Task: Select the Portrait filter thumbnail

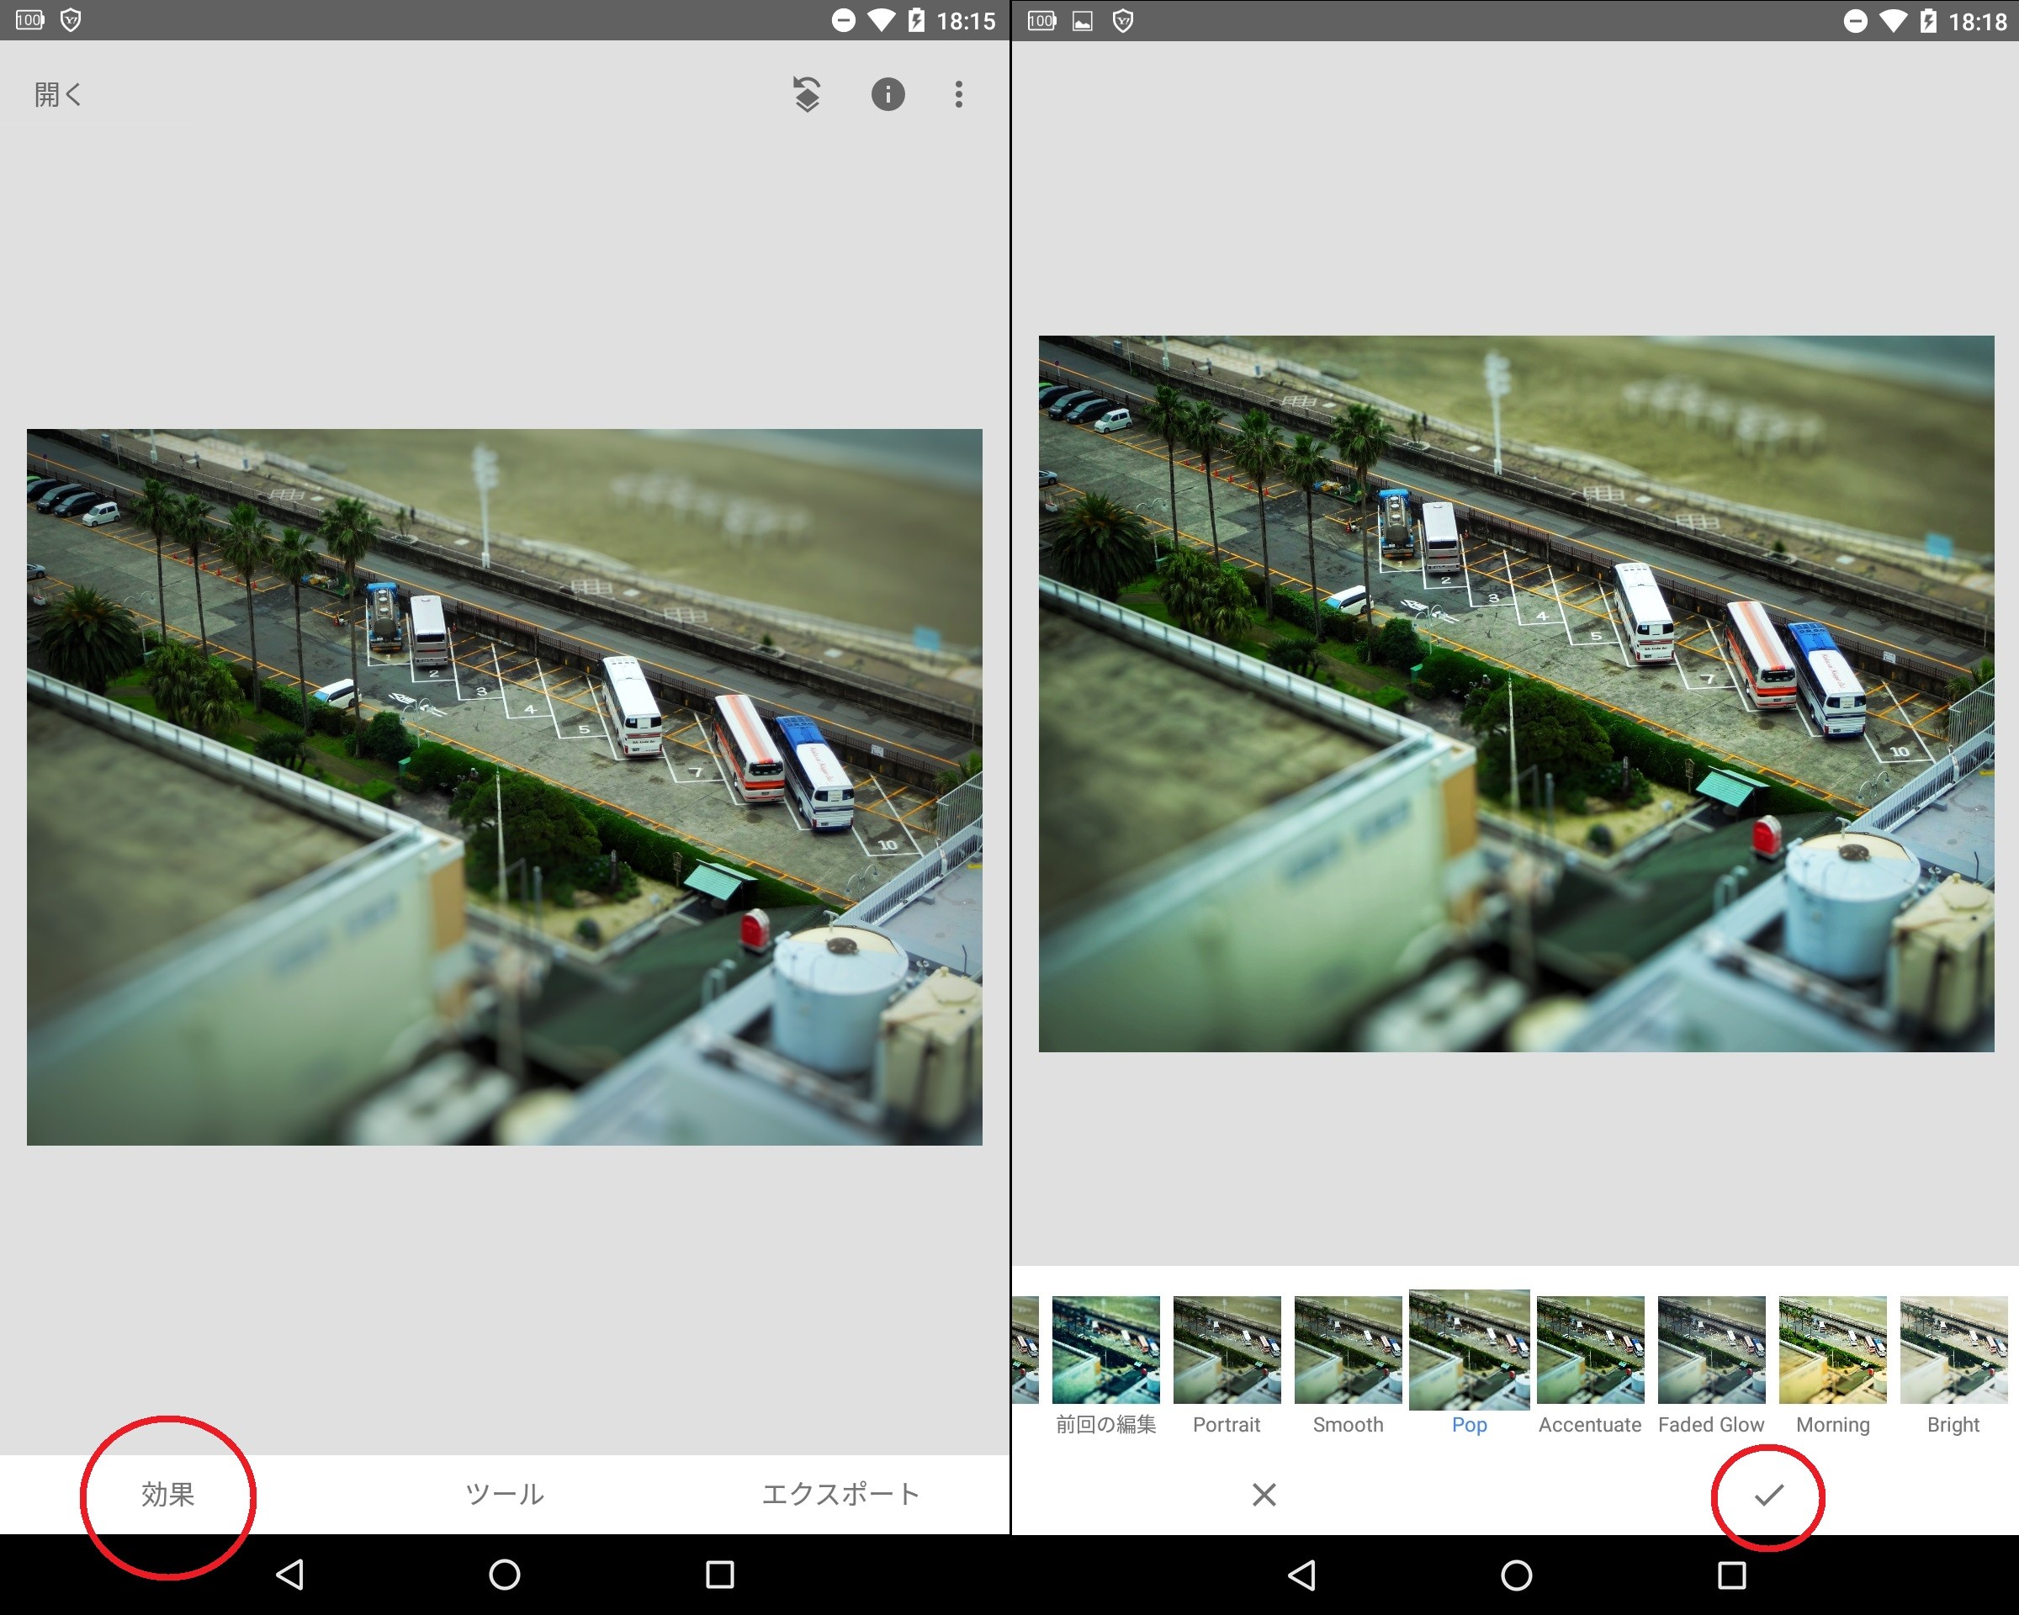Action: click(x=1227, y=1350)
